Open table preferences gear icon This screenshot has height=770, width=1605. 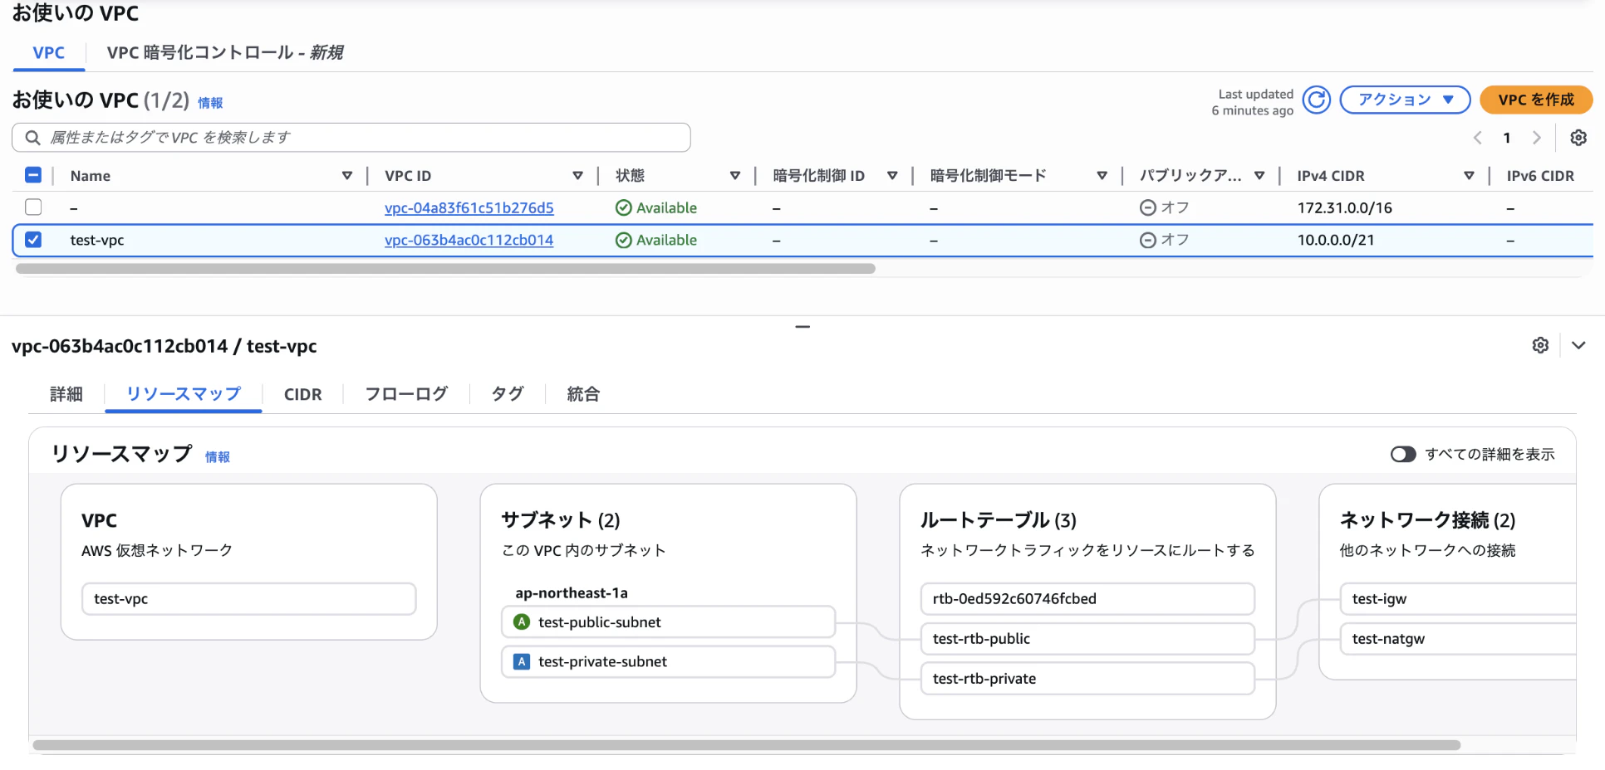point(1578,138)
